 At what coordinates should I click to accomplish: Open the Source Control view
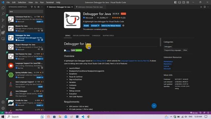tap(3, 20)
